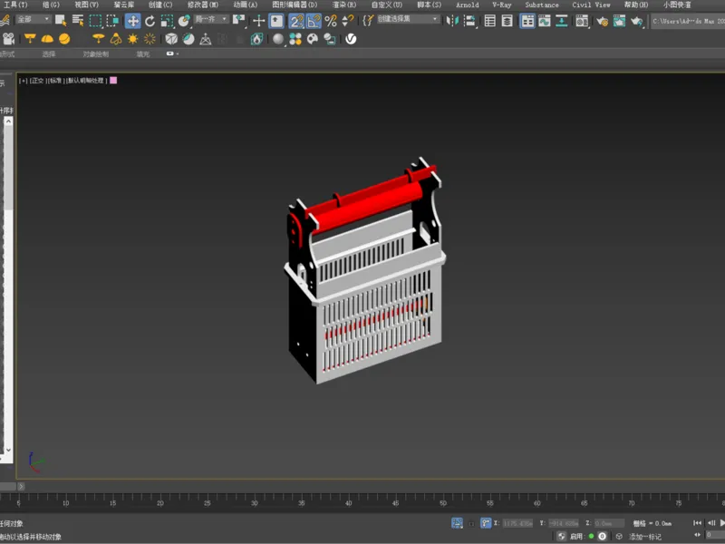
Task: Open the 填充 ribbon tab
Action: tap(143, 54)
